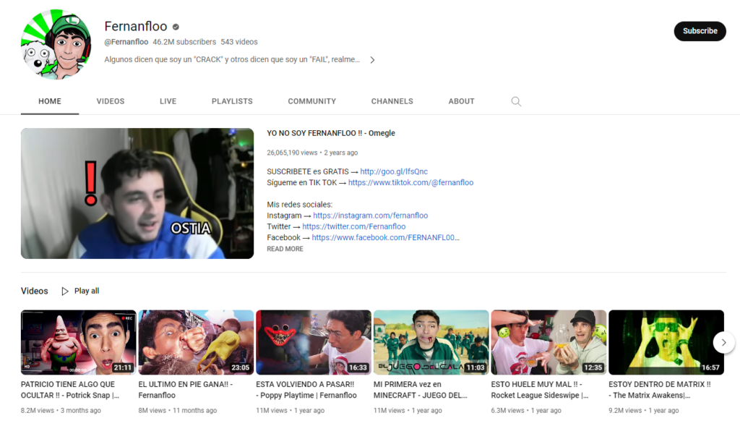Click title PATRICIO TIENE ALGO QUE OCULTAR

click(70, 390)
